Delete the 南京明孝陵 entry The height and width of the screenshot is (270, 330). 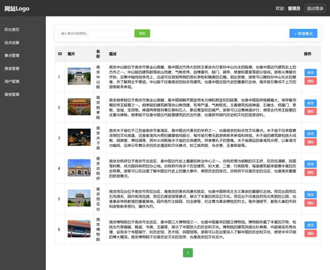click(x=310, y=111)
